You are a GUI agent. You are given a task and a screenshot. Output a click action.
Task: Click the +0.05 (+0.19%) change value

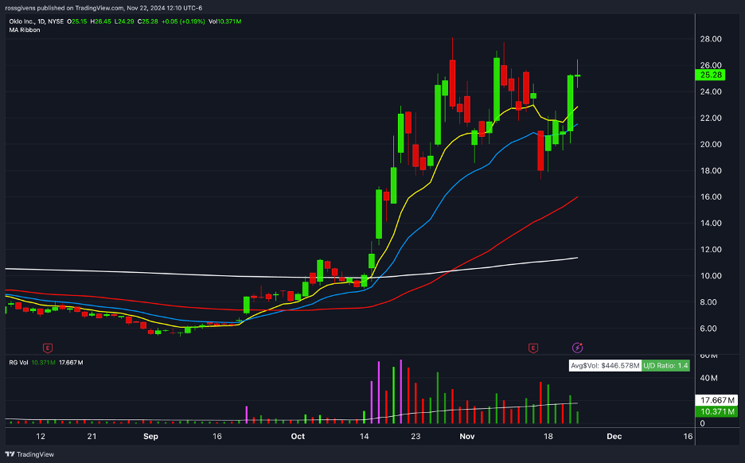coord(183,21)
